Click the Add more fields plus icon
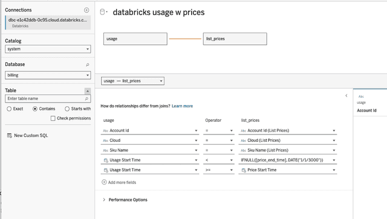This screenshot has width=387, height=219. tap(104, 182)
